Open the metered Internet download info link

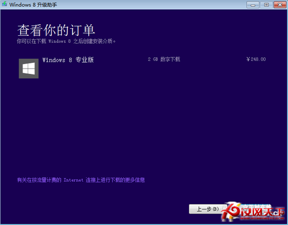point(81,180)
